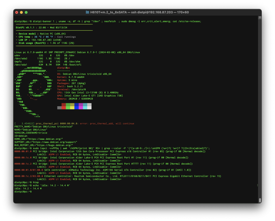Viewport: 275px width, 221px height.
Task: Click the ASM1166 SATA controller line
Action: pyautogui.click(x=103, y=170)
